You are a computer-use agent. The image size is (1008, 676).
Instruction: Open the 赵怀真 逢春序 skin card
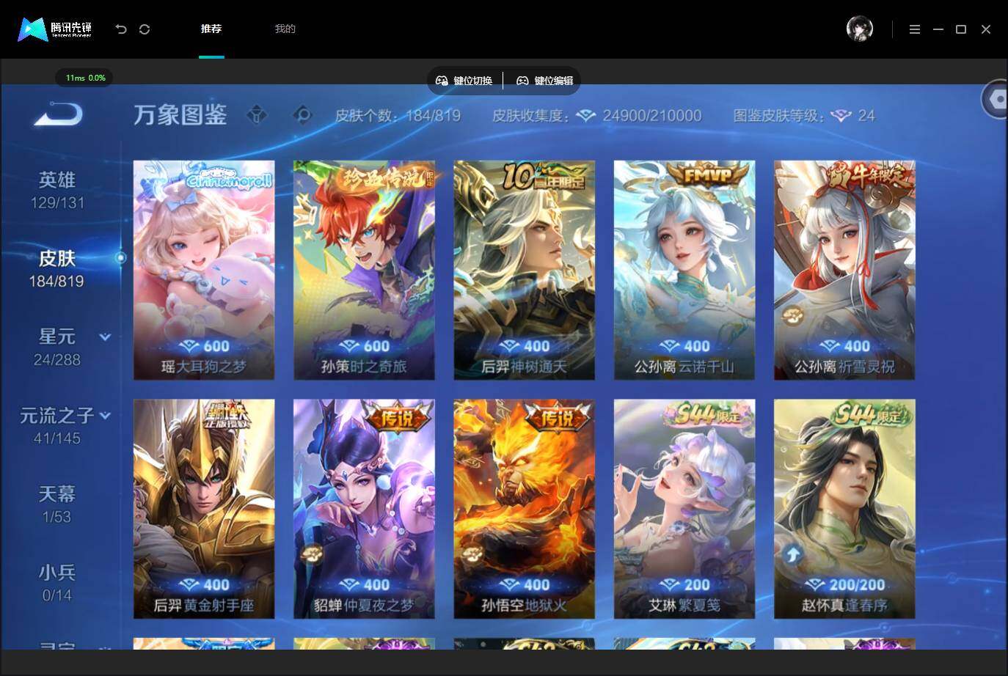pyautogui.click(x=844, y=509)
